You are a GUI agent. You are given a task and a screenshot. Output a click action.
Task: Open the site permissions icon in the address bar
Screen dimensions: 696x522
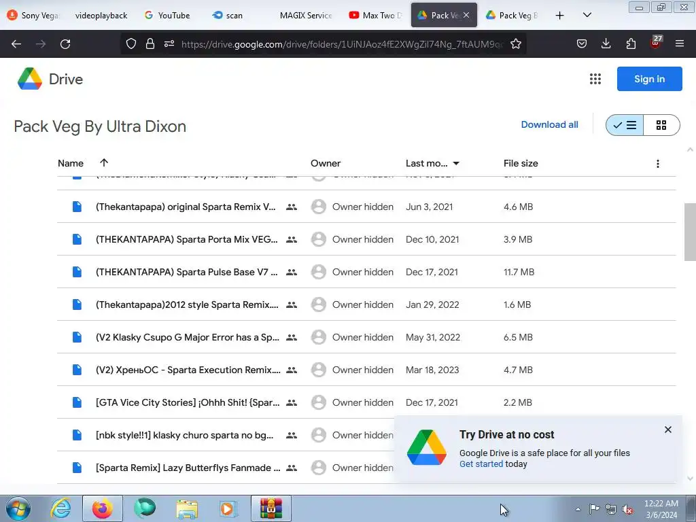169,43
